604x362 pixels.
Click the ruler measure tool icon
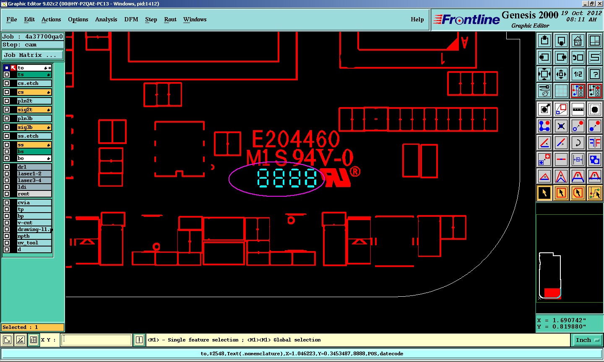578,109
